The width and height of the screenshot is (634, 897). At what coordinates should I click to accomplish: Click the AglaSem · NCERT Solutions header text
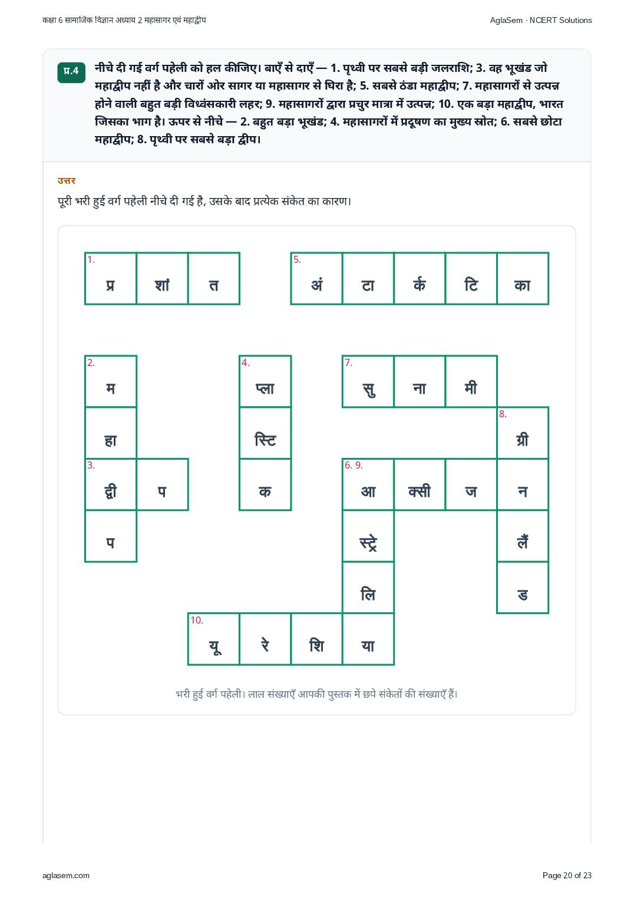[541, 20]
